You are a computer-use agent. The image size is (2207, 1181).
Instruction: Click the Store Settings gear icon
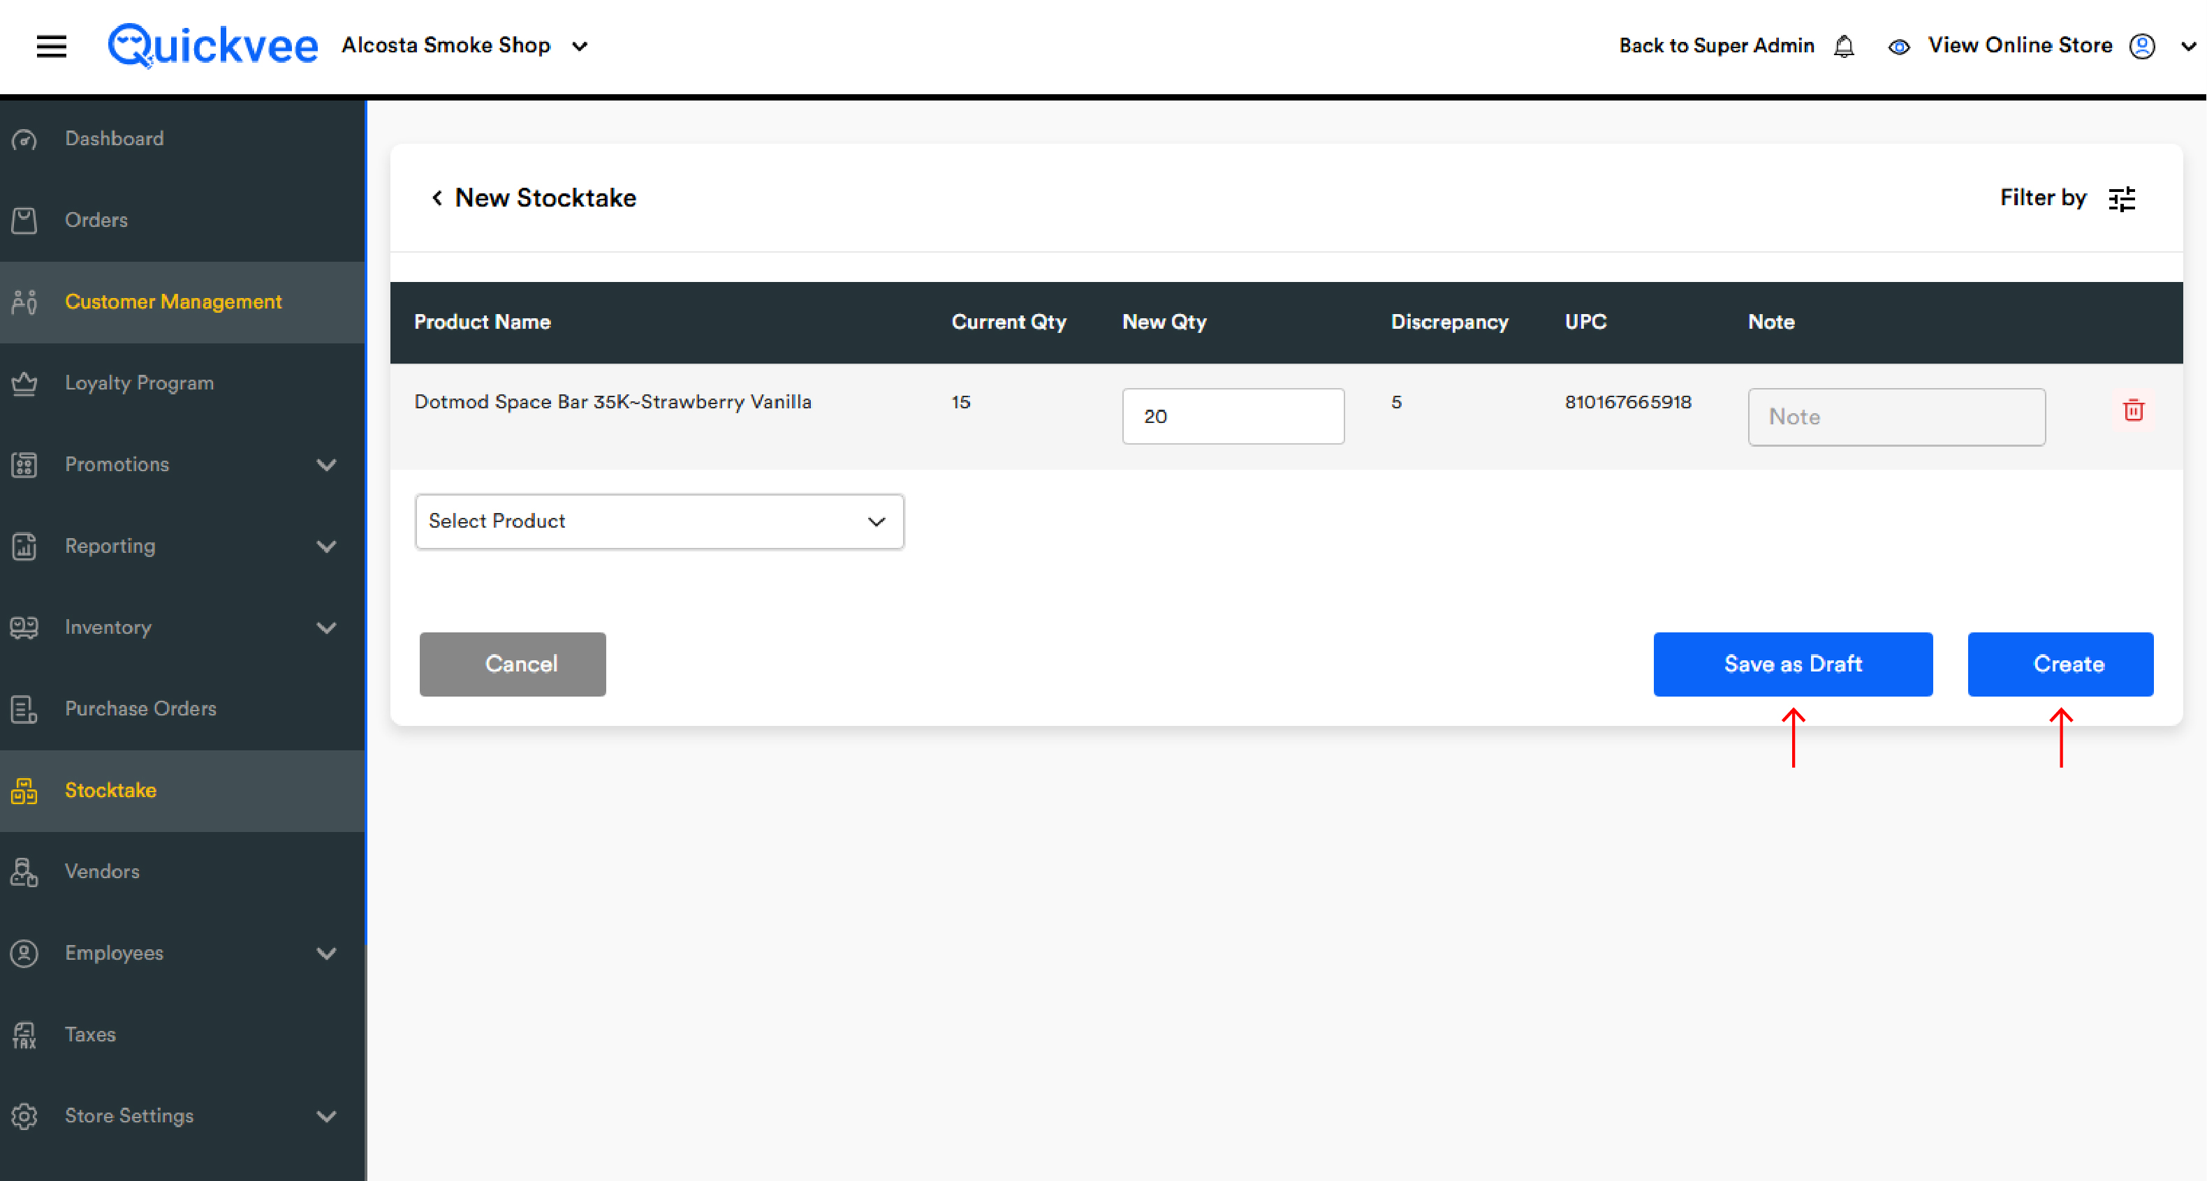[x=24, y=1116]
